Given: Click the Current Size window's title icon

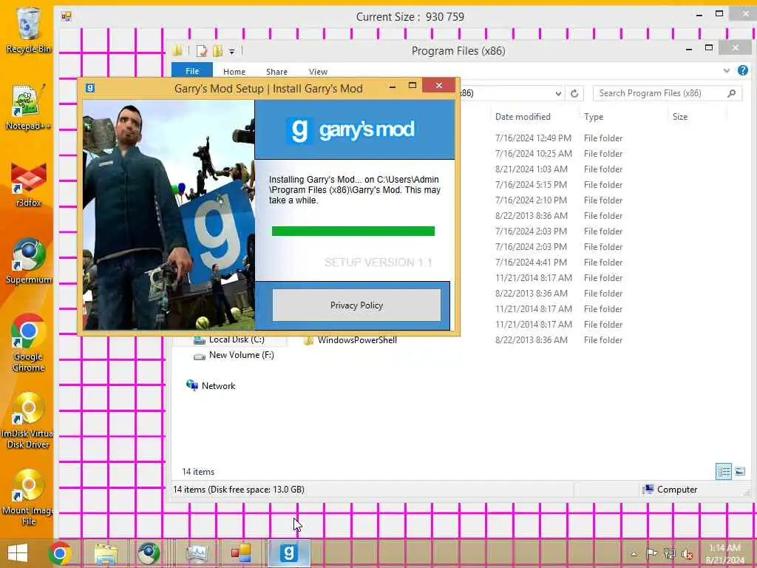Looking at the screenshot, I should coord(67,16).
